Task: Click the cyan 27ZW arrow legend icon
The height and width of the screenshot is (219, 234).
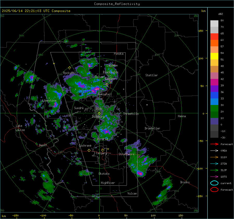Action: pos(214,164)
